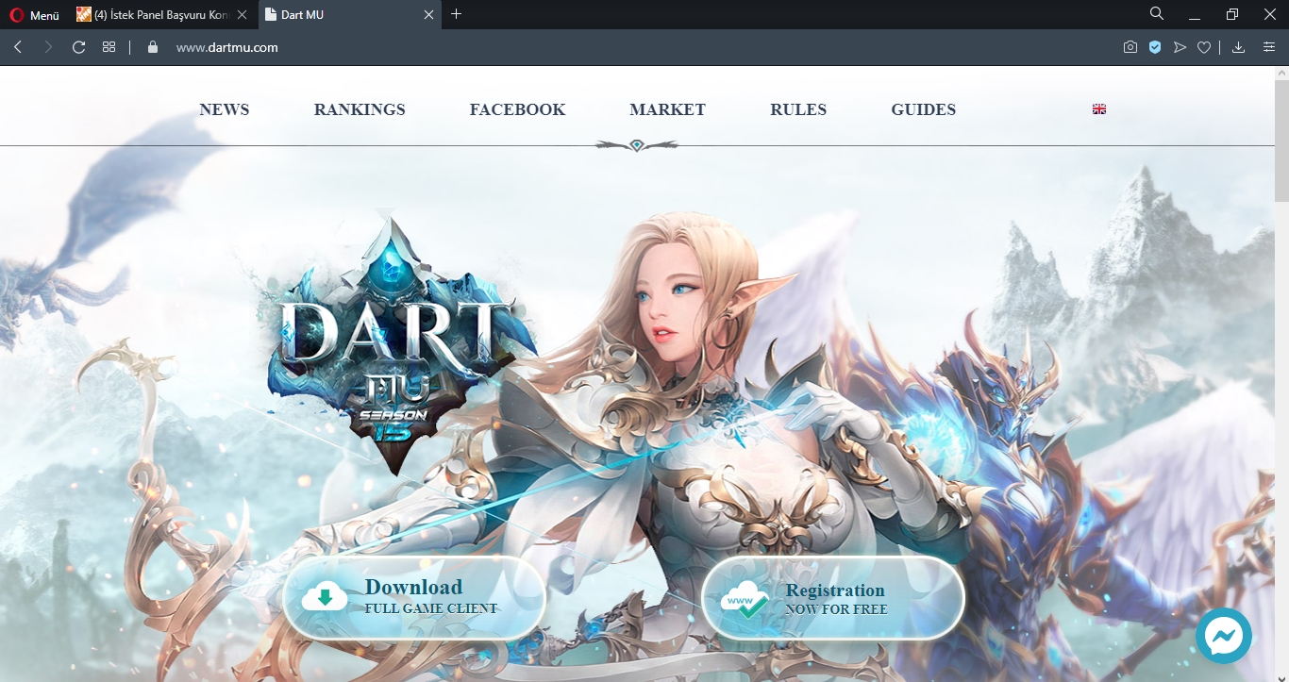Click the www cloud checkmark icon
Screen dimensions: 1289x682
pos(745,600)
